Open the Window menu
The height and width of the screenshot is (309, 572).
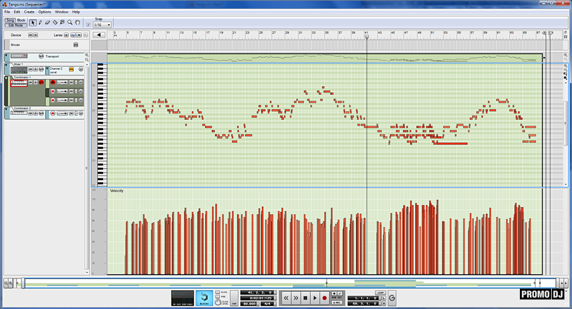tap(61, 11)
